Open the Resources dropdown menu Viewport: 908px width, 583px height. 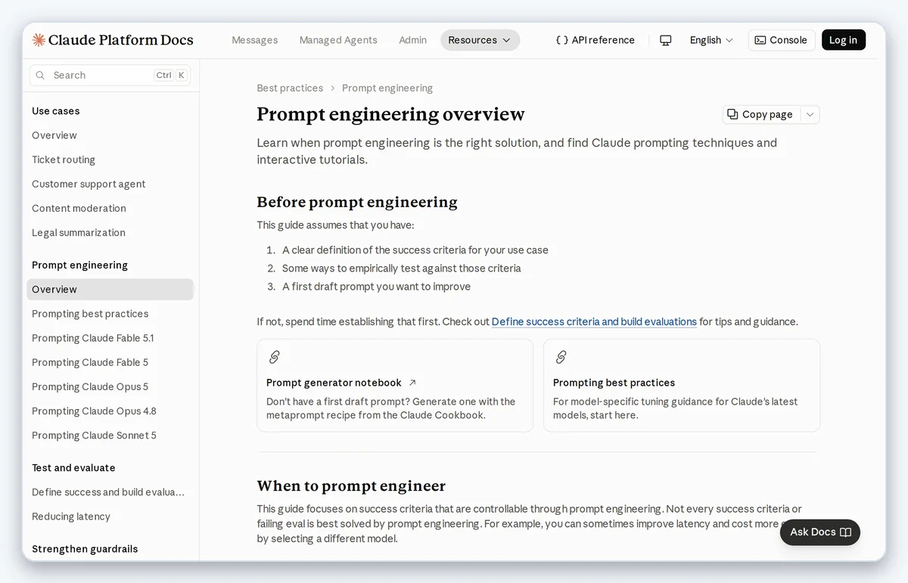point(480,40)
